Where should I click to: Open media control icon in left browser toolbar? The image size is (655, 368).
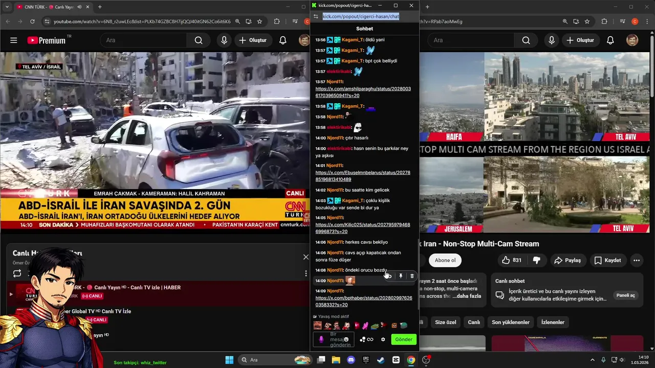[x=295, y=21]
